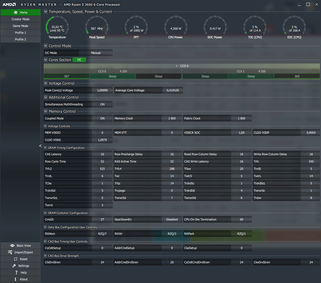This screenshot has width=321, height=283.
Task: Click the CCX 0 header
Action: pos(112,71)
